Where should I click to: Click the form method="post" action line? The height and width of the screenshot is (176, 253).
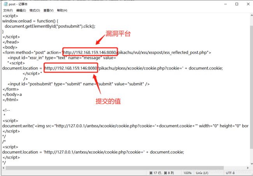tap(107, 52)
